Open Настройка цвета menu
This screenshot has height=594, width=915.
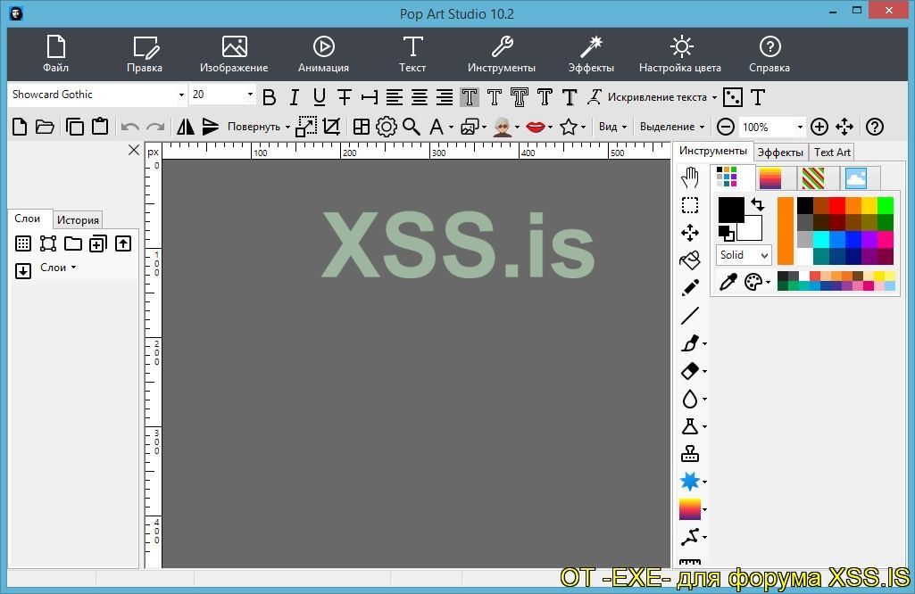pyautogui.click(x=680, y=54)
